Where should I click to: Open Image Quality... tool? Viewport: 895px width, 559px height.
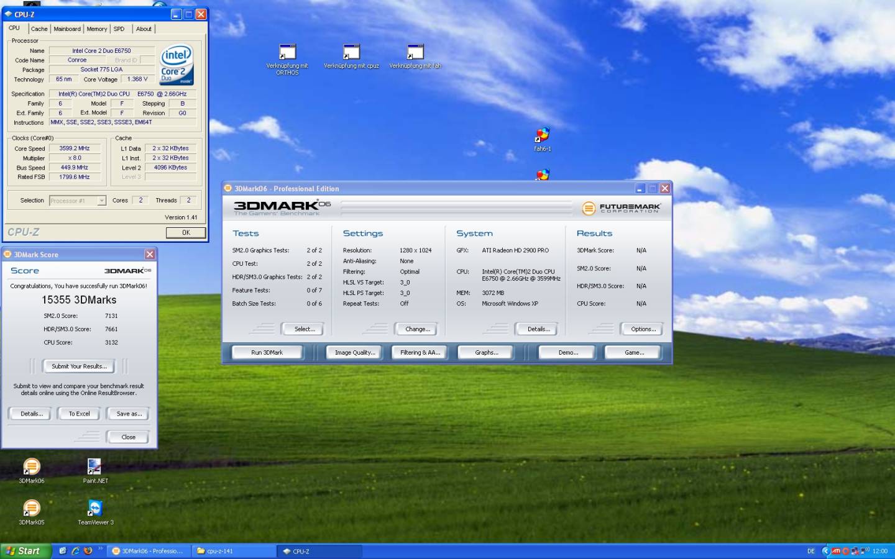[x=355, y=352]
